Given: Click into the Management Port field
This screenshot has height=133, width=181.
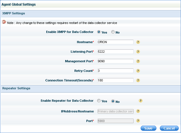Looking at the screenshot, I should 115,61.
